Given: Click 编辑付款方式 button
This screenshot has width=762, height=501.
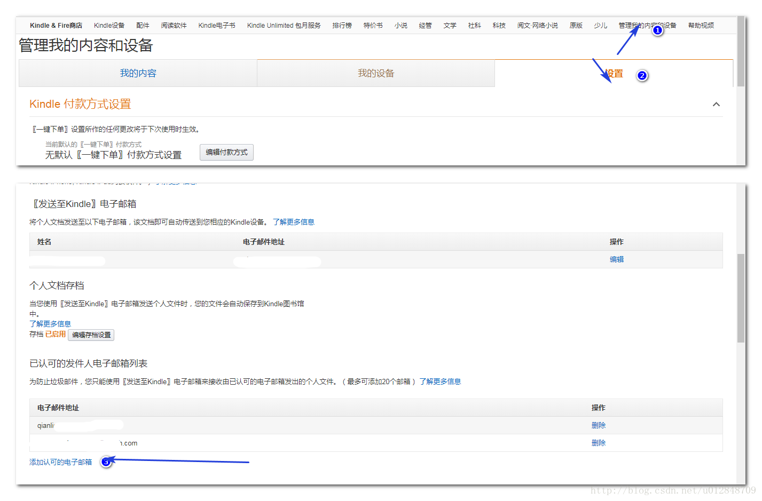Looking at the screenshot, I should click(226, 152).
